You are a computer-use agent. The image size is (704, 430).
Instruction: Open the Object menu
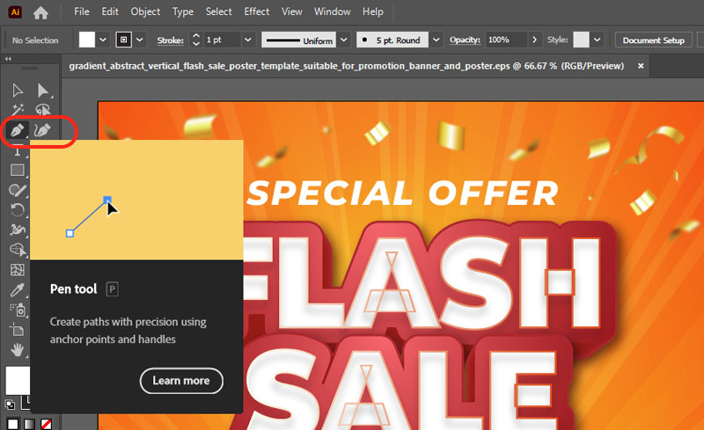point(145,11)
